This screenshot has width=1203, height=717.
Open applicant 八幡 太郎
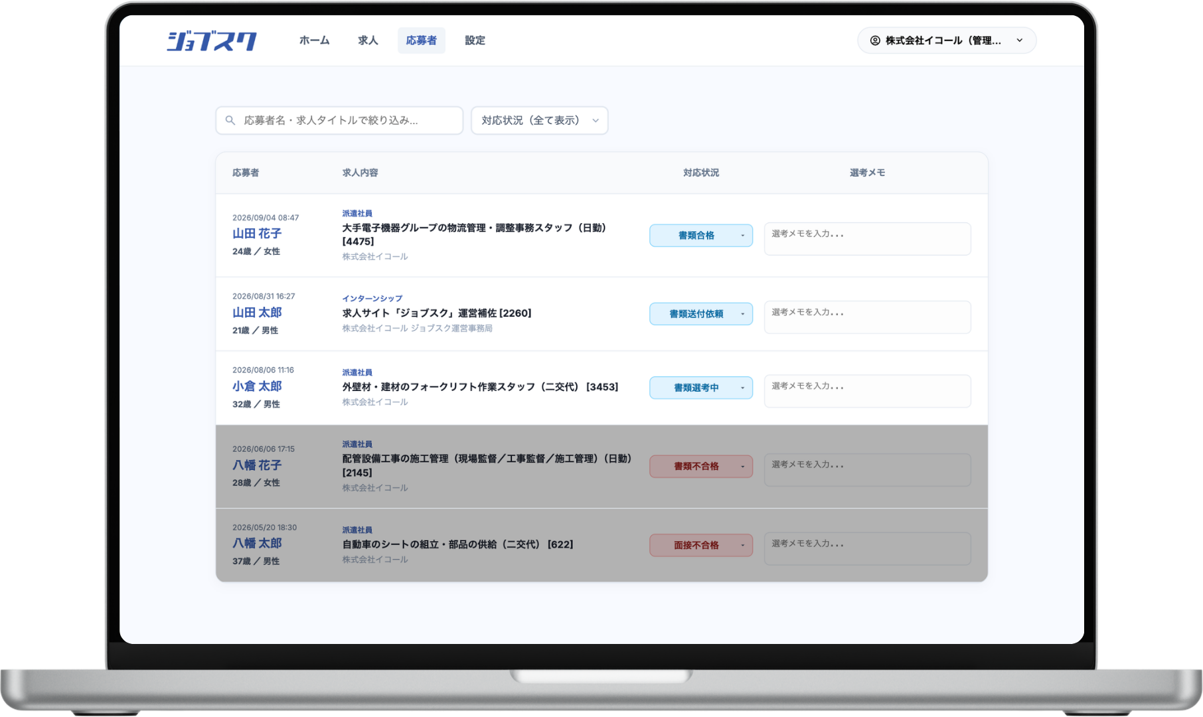click(x=257, y=544)
